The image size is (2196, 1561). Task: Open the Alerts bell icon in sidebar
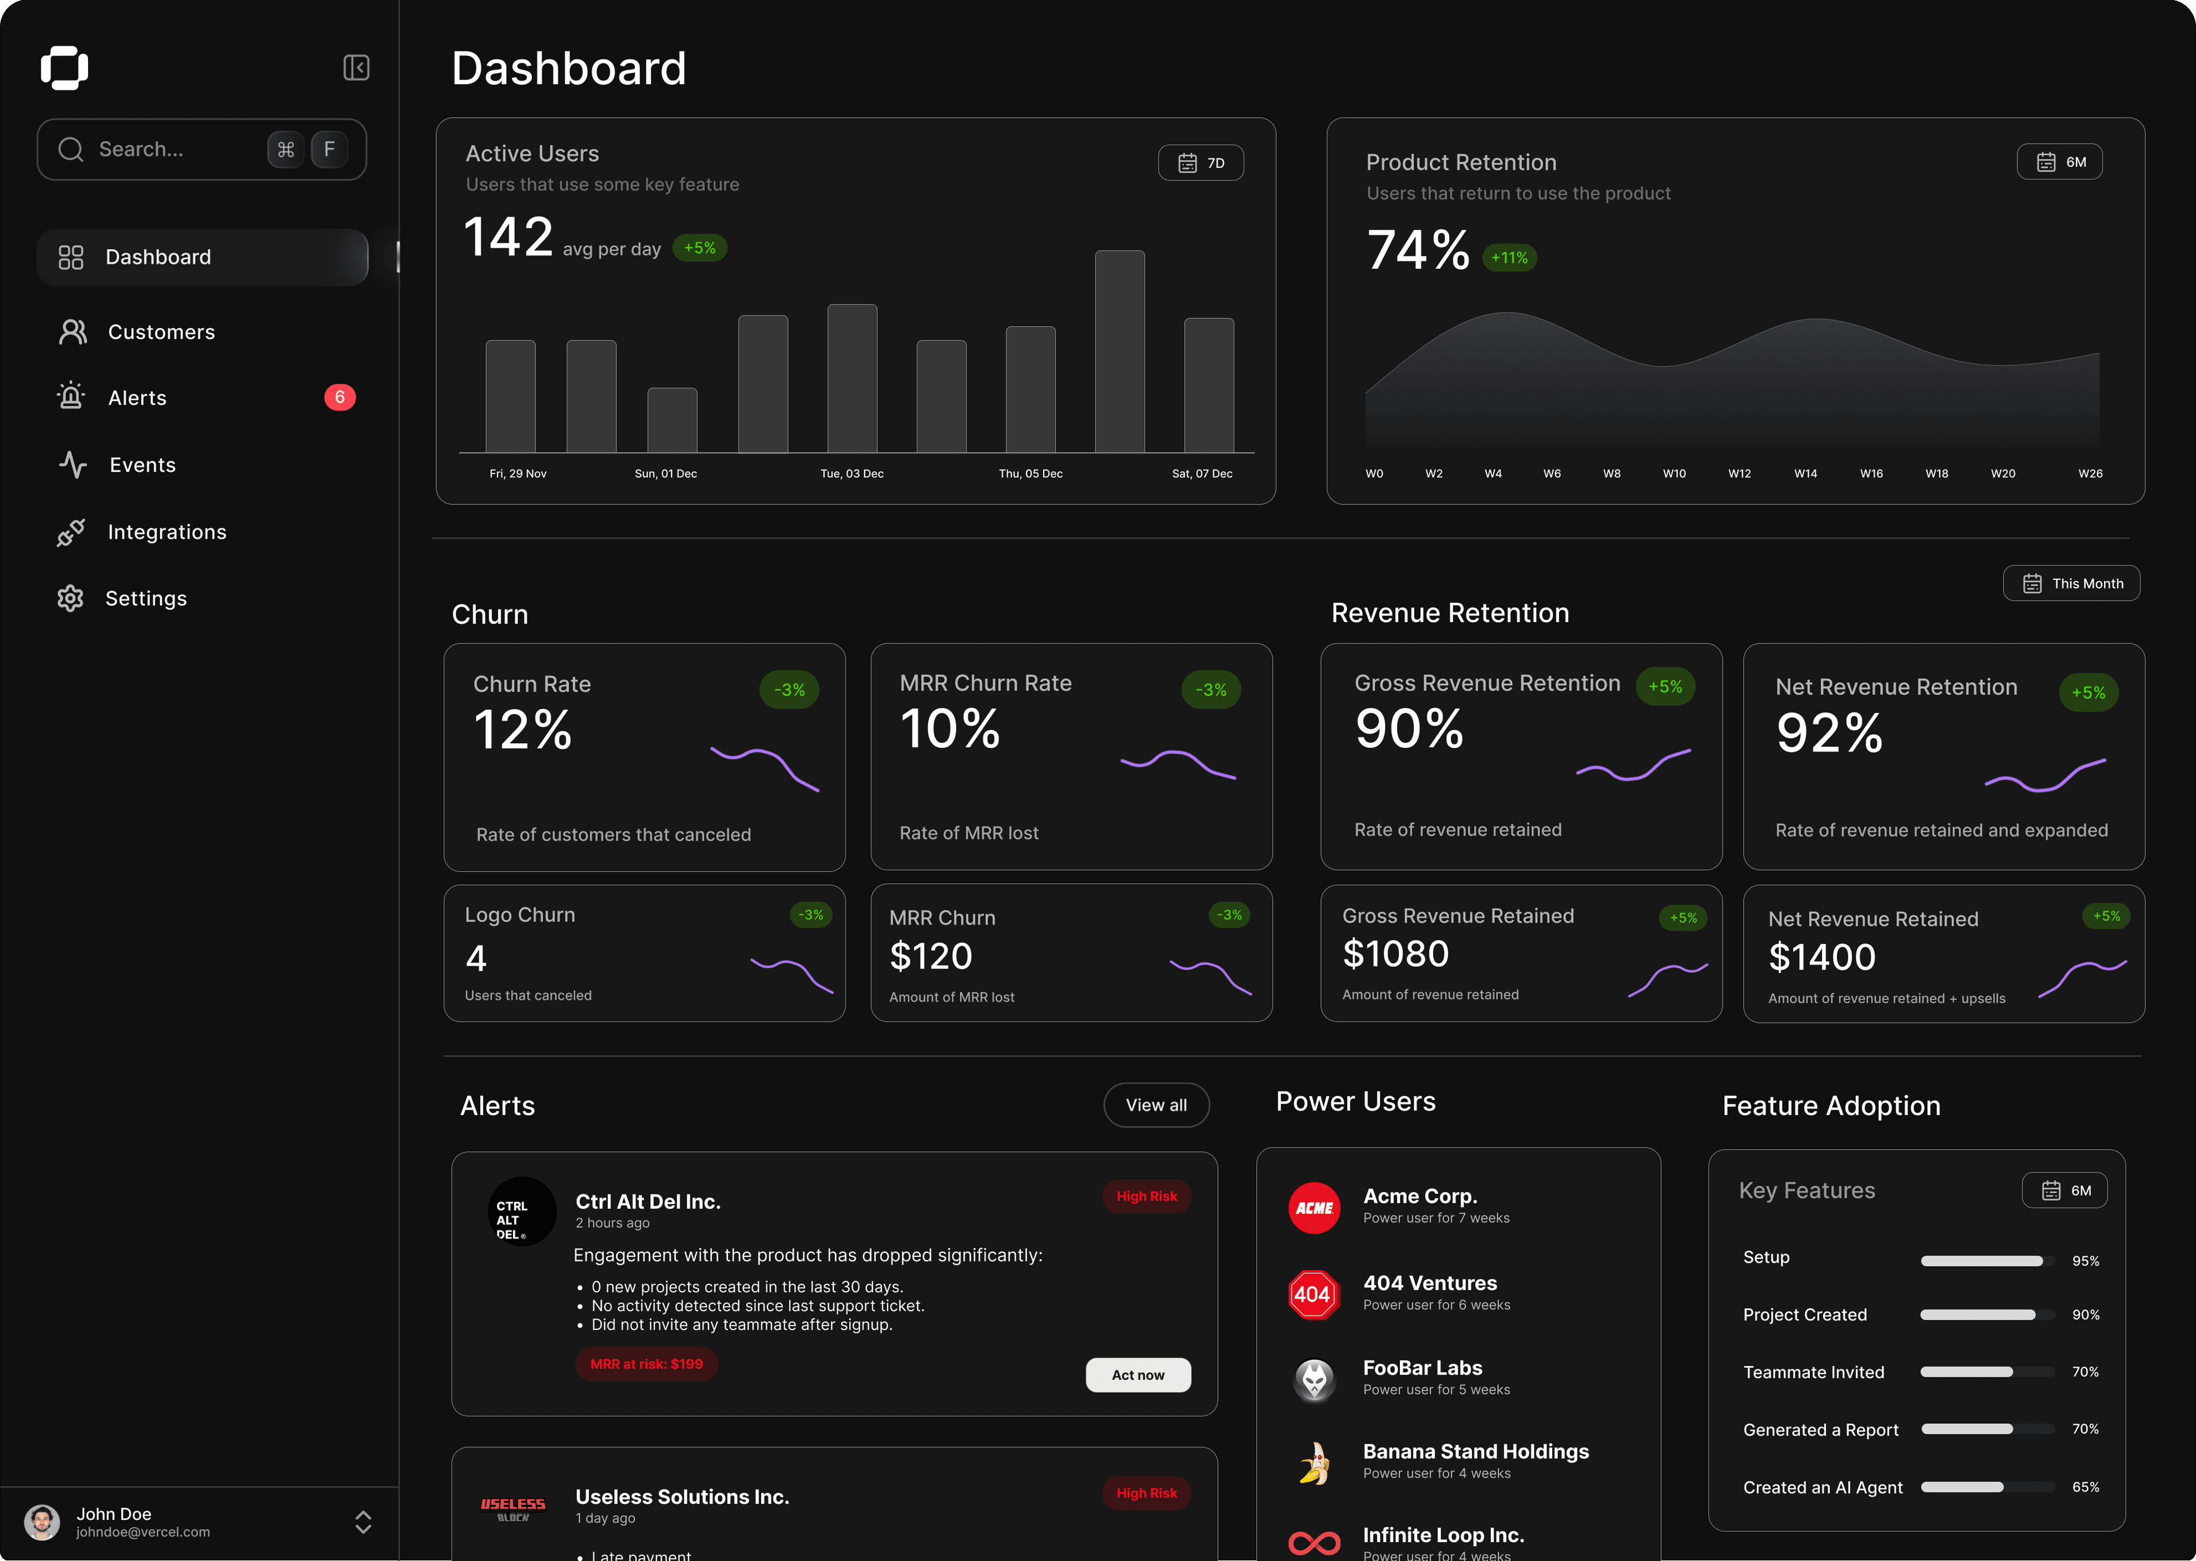[x=70, y=397]
